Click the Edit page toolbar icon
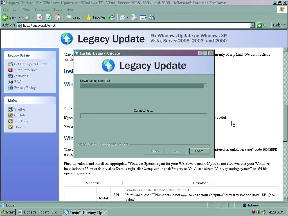This screenshot has height=216, width=288. tap(143, 18)
